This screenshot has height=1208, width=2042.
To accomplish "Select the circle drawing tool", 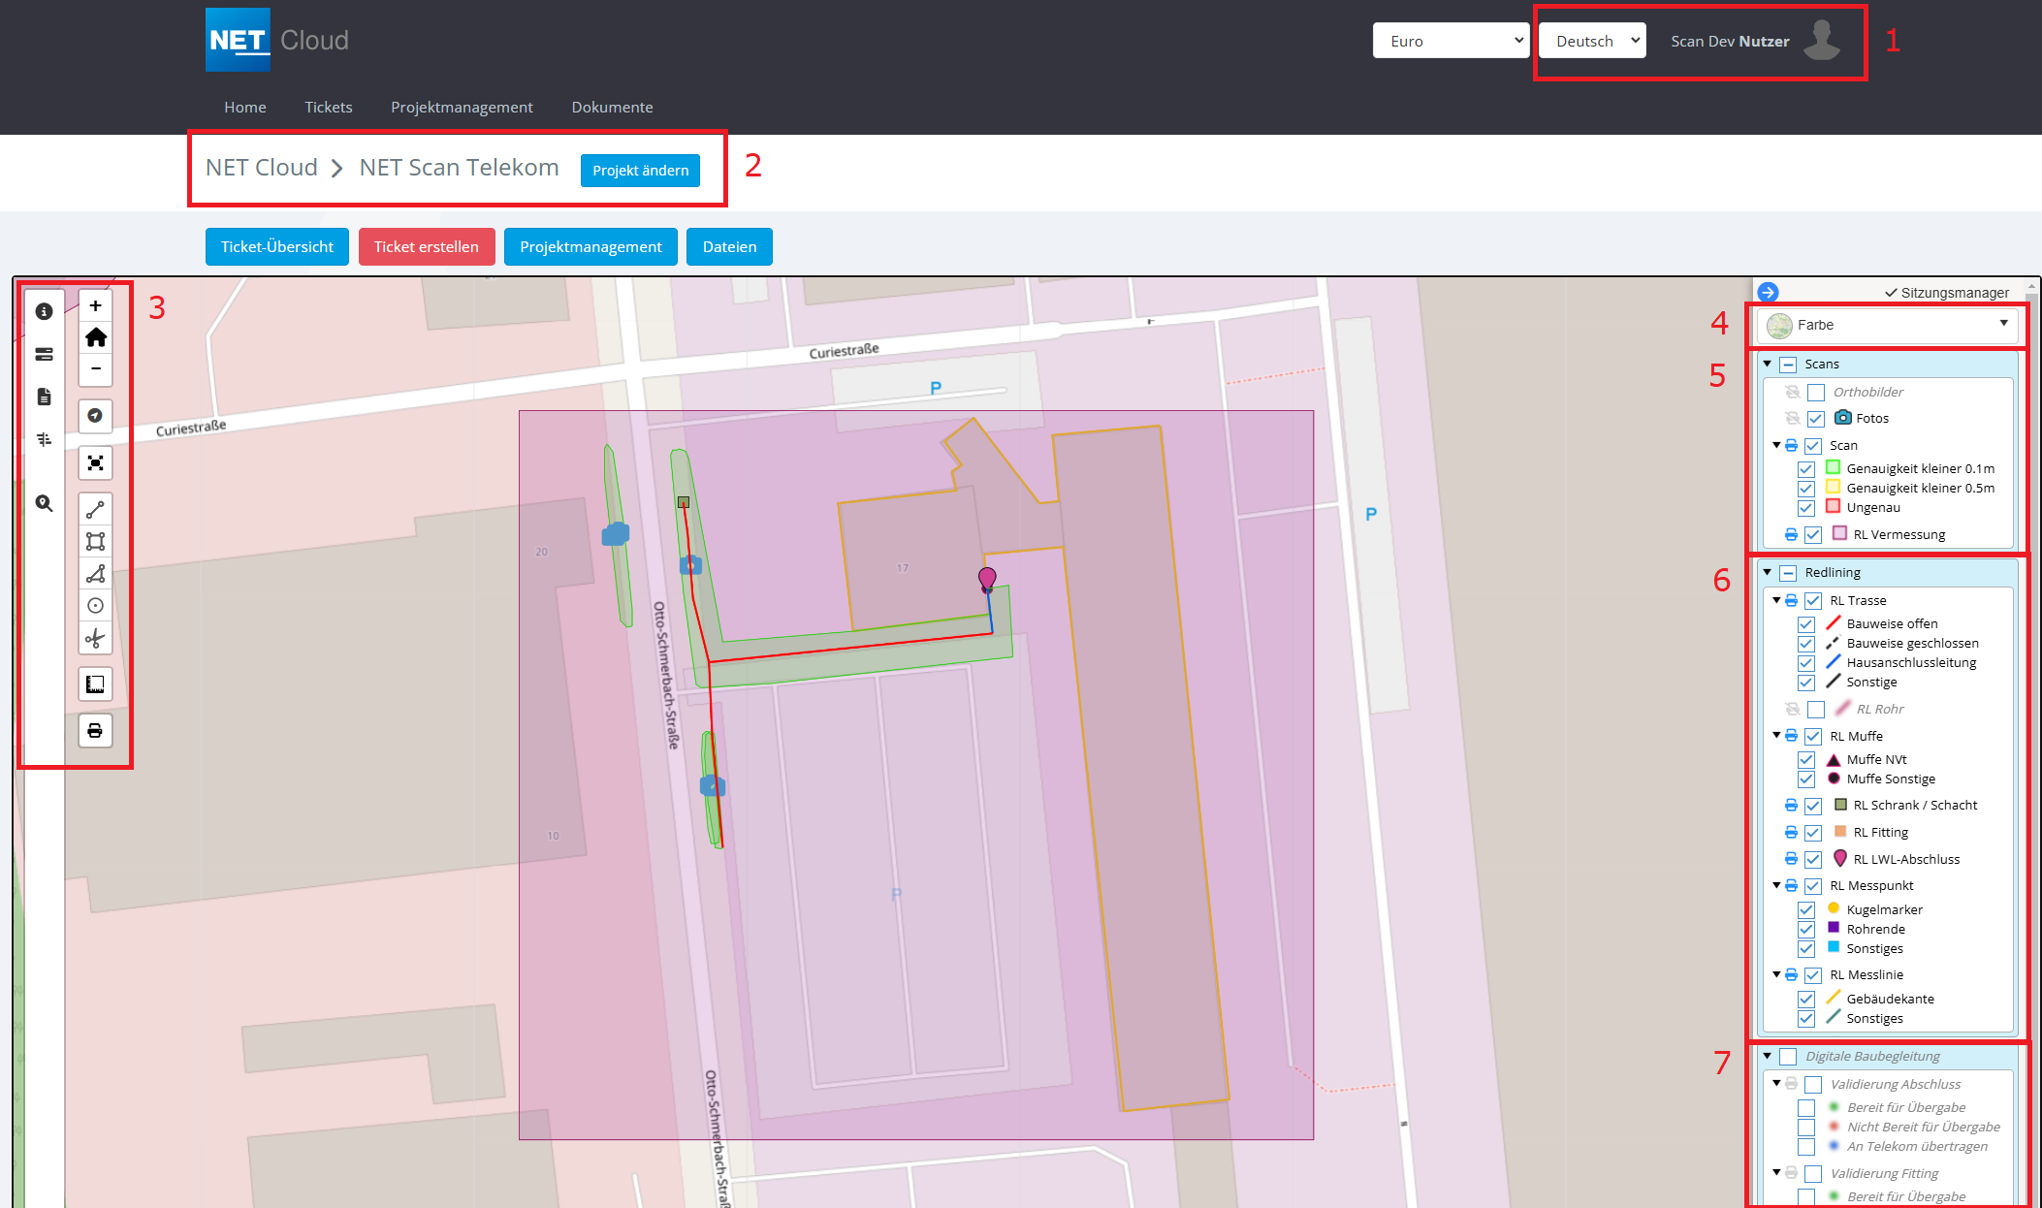I will [95, 606].
